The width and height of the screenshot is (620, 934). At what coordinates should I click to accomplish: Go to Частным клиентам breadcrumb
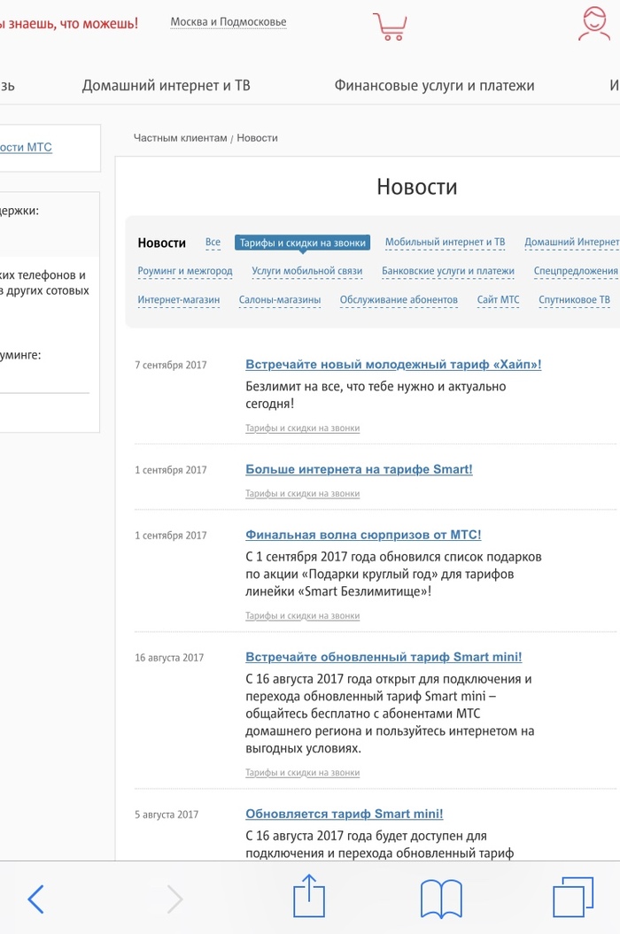[x=180, y=138]
